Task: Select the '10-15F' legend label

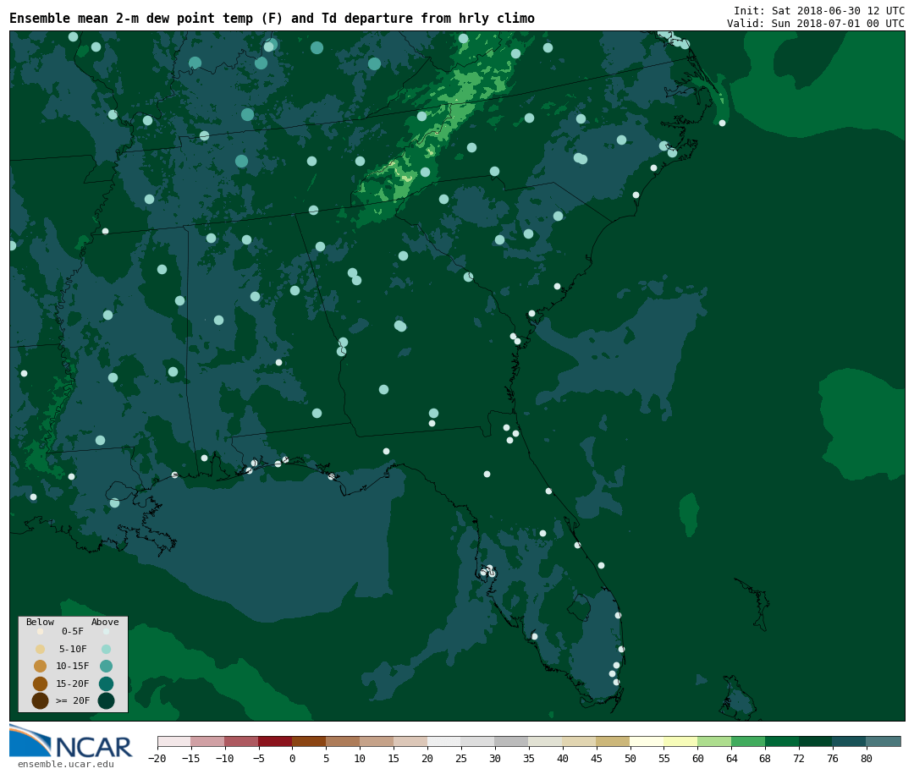Action: pos(73,666)
